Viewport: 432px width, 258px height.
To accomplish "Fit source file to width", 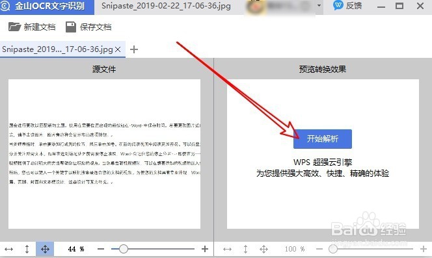I will pos(9,249).
